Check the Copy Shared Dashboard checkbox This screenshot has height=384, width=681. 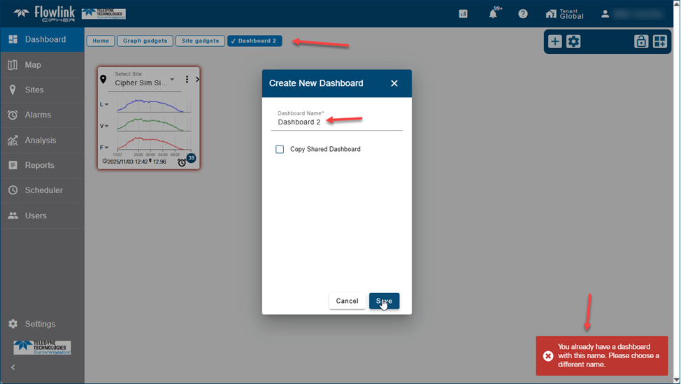tap(280, 150)
